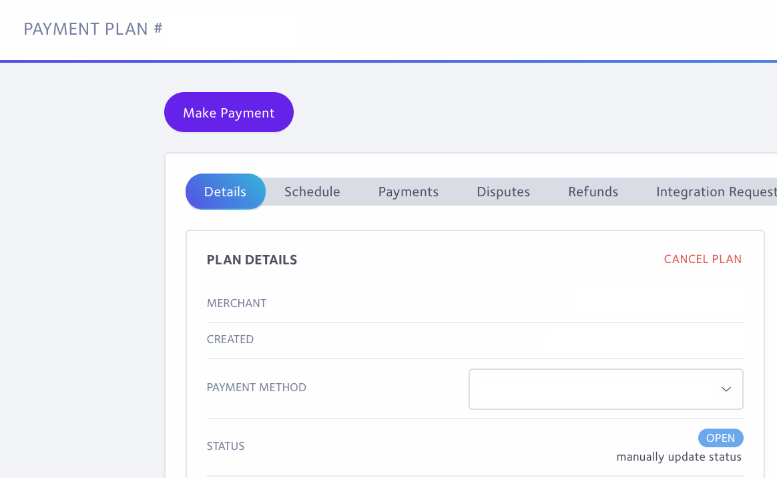Click the manually update status link

pyautogui.click(x=679, y=457)
